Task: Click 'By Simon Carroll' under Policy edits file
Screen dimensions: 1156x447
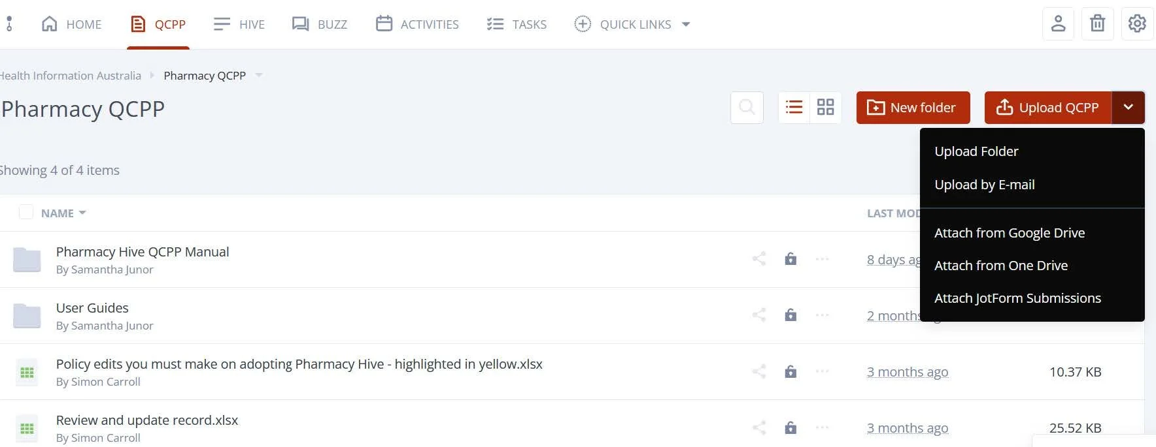Action: 98,382
